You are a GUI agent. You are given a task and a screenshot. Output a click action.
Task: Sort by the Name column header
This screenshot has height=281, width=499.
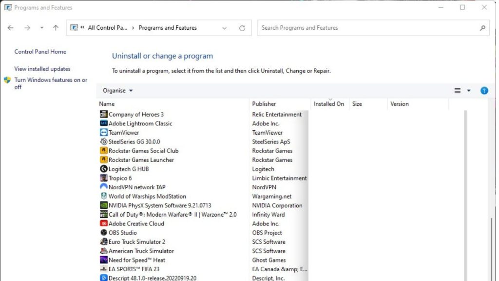pyautogui.click(x=107, y=104)
